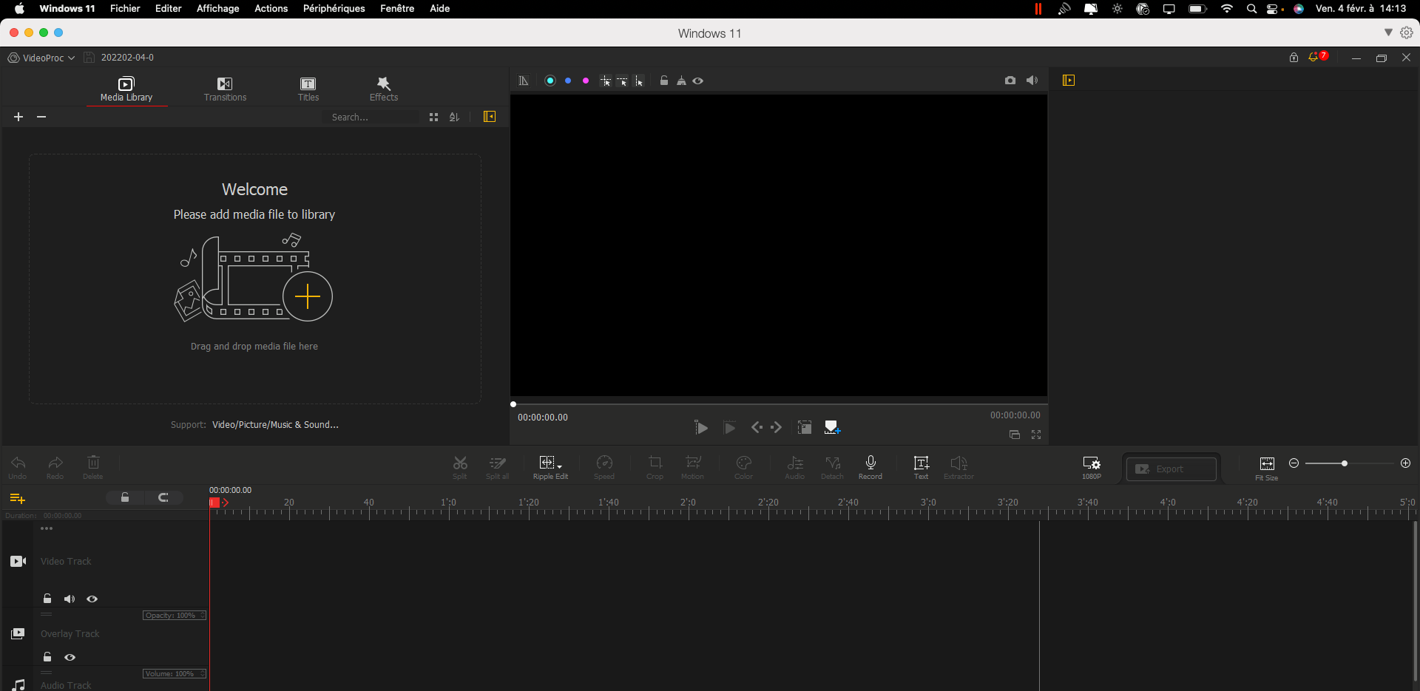Zoom in the timeline with plus
The width and height of the screenshot is (1420, 691).
(x=1406, y=463)
